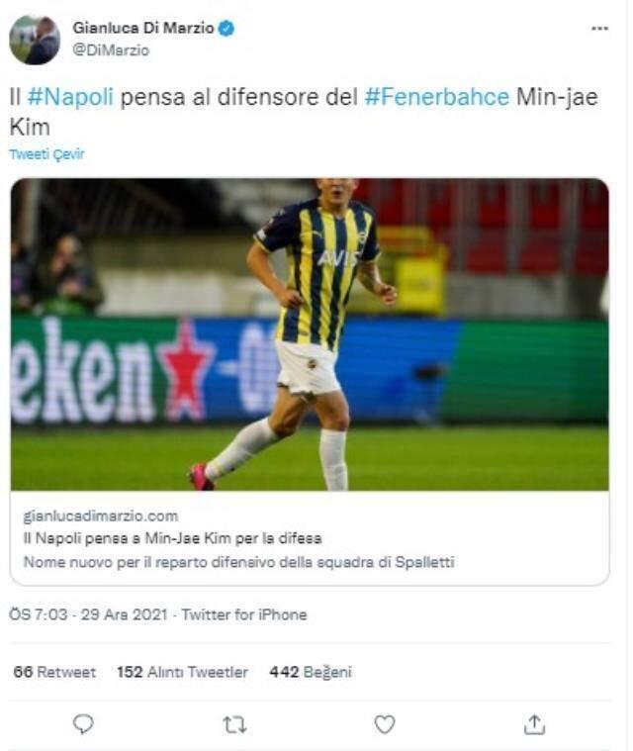Click the @DiMarzio handle
The image size is (633, 751).
(111, 49)
